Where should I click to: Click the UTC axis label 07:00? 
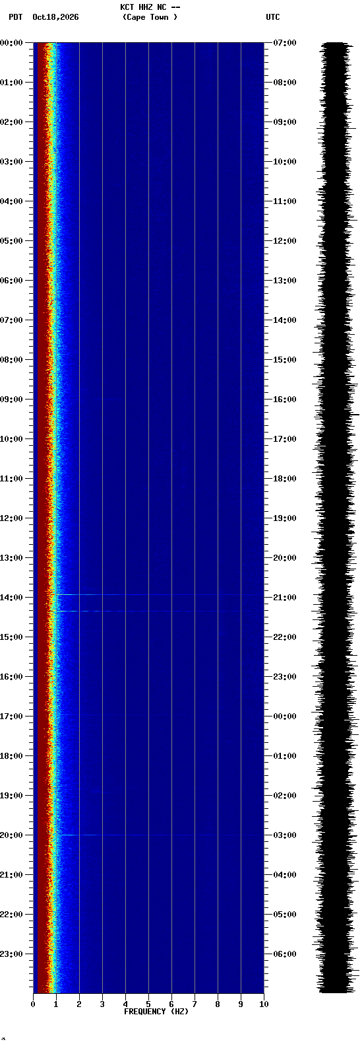tap(285, 43)
